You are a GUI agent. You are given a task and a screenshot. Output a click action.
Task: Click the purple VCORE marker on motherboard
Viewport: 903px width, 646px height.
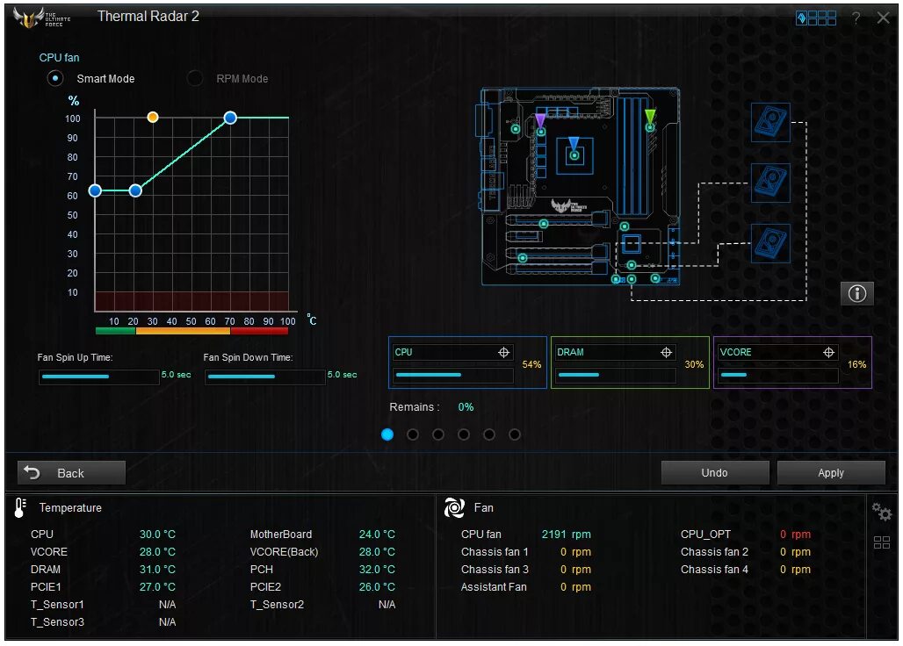click(540, 120)
